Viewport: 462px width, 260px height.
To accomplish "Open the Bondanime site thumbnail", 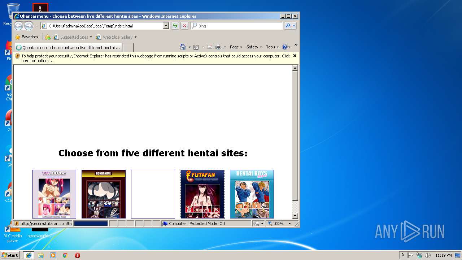I will coord(104,194).
